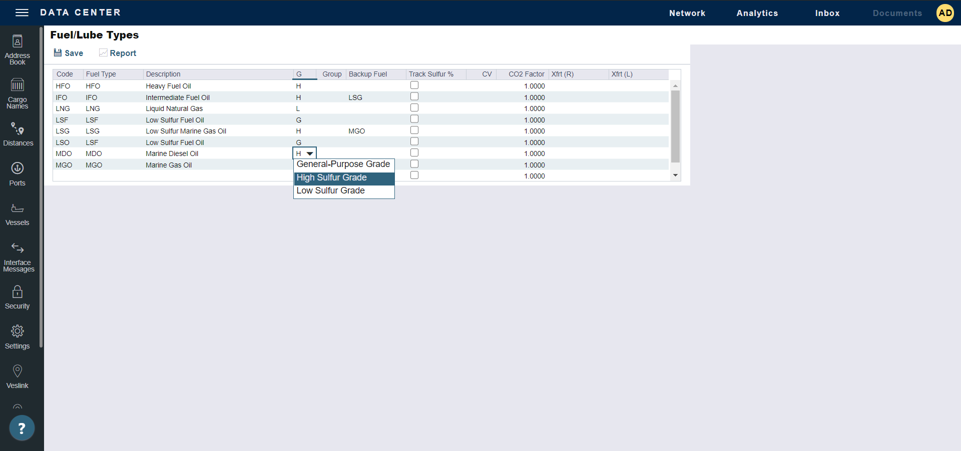
Task: Open the Analytics menu
Action: pyautogui.click(x=757, y=13)
